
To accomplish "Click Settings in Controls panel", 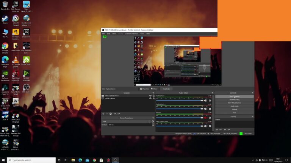I will [x=234, y=109].
